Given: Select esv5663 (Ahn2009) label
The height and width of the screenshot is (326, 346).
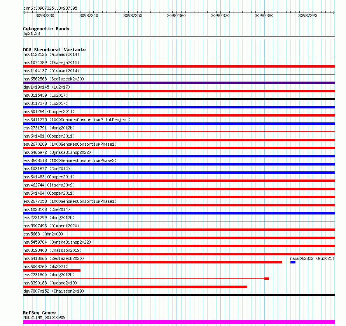Looking at the screenshot, I should point(43,234).
